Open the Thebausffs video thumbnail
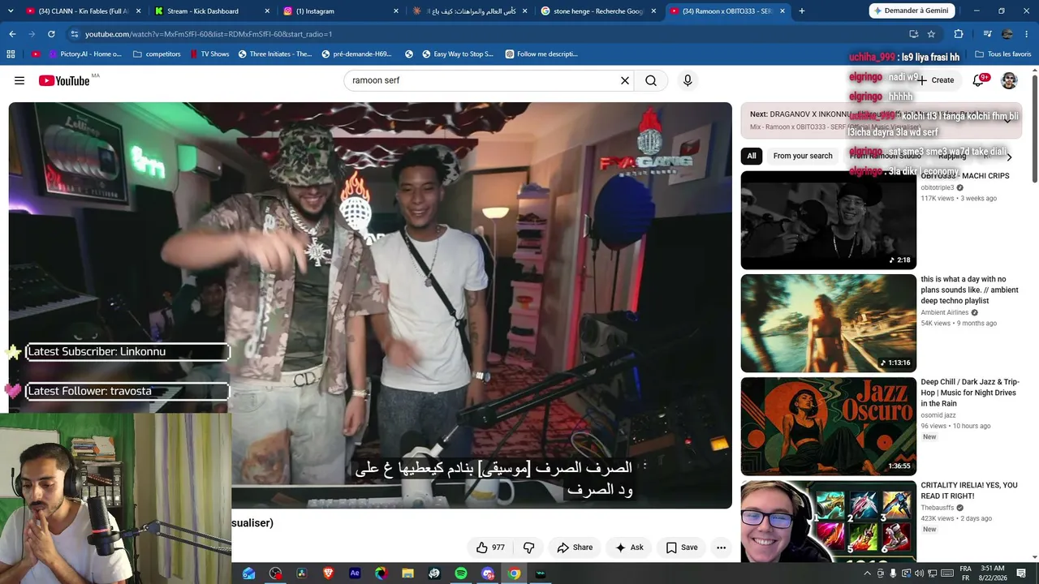The height and width of the screenshot is (584, 1039). [x=828, y=521]
